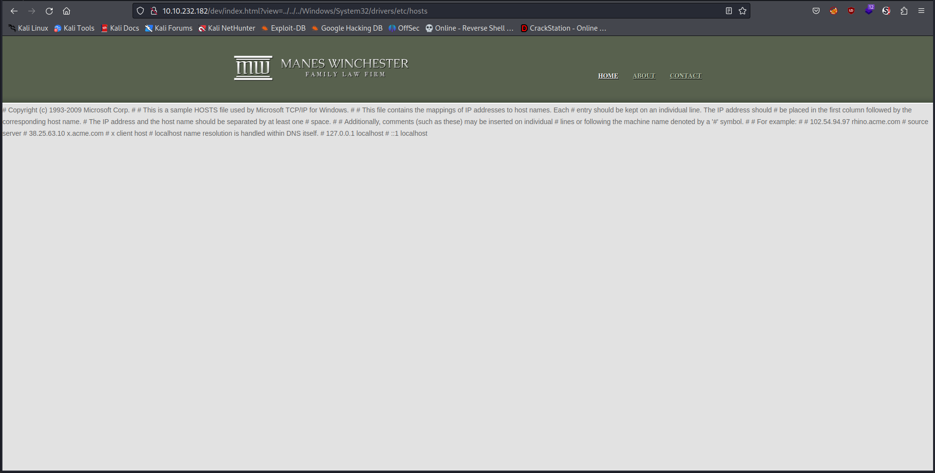Viewport: 935px width, 473px height.
Task: Open the extensions puzzle menu
Action: coord(904,11)
